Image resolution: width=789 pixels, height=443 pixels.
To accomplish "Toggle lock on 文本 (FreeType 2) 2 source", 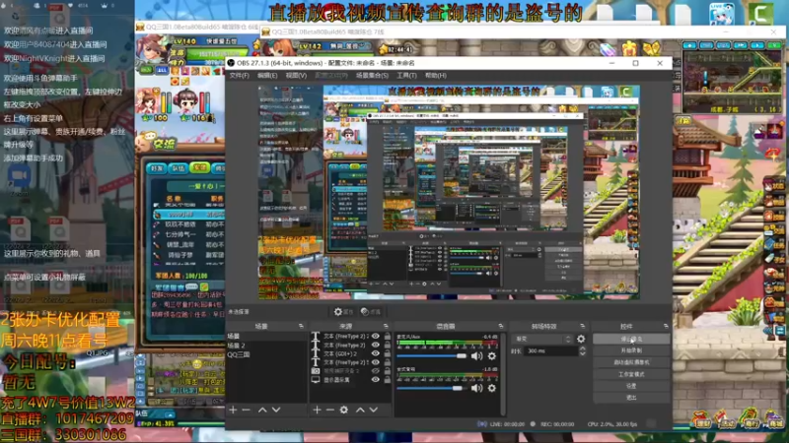I will 387,336.
